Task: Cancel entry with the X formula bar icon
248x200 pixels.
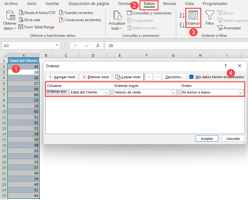Action: pyautogui.click(x=75, y=46)
